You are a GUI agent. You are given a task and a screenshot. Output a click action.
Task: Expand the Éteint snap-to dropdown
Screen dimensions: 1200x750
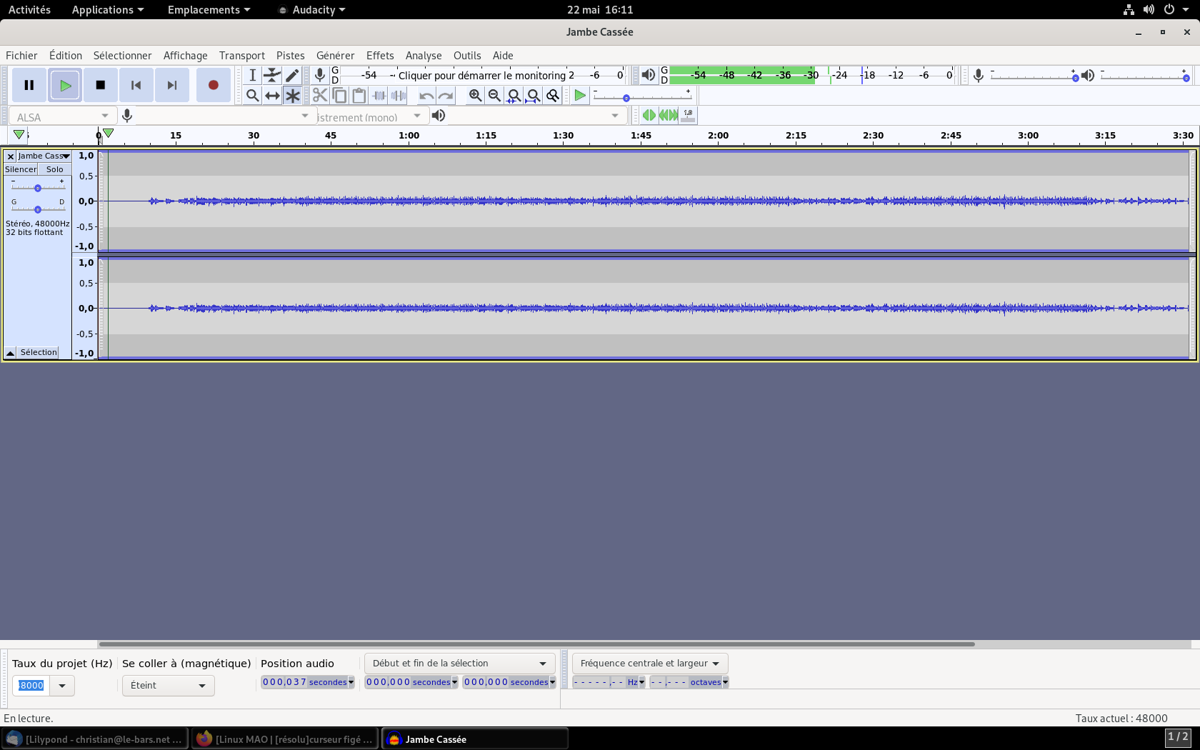(168, 685)
